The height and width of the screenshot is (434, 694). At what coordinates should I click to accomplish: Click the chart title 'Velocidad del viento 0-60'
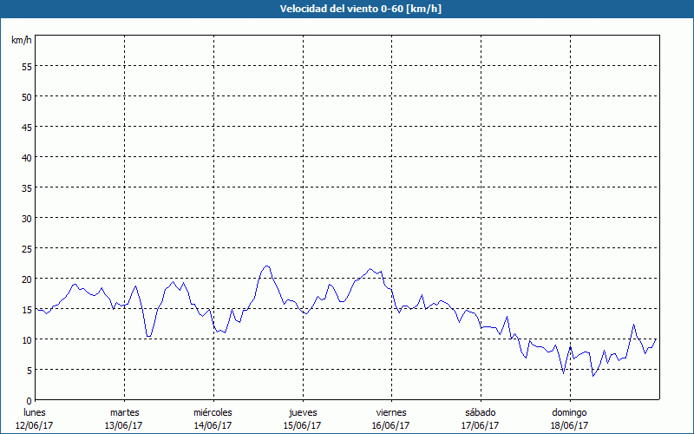tap(346, 9)
